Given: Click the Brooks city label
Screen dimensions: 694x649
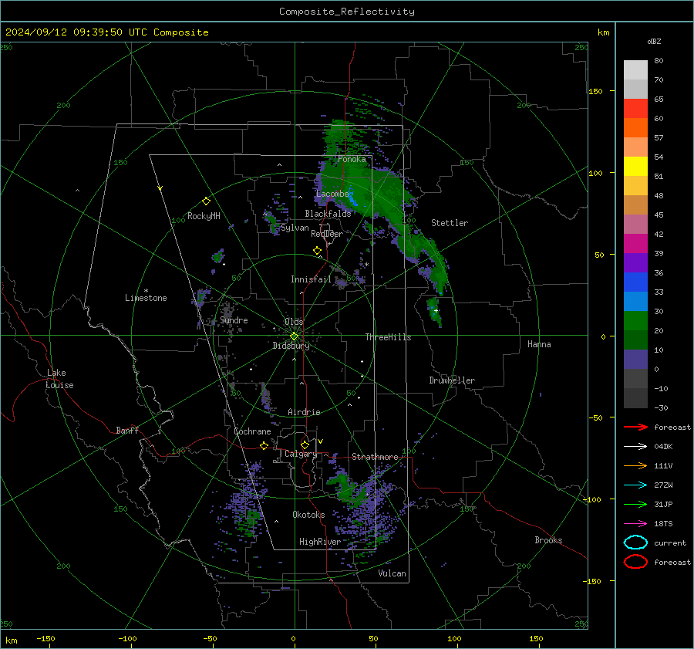Looking at the screenshot, I should [x=548, y=540].
